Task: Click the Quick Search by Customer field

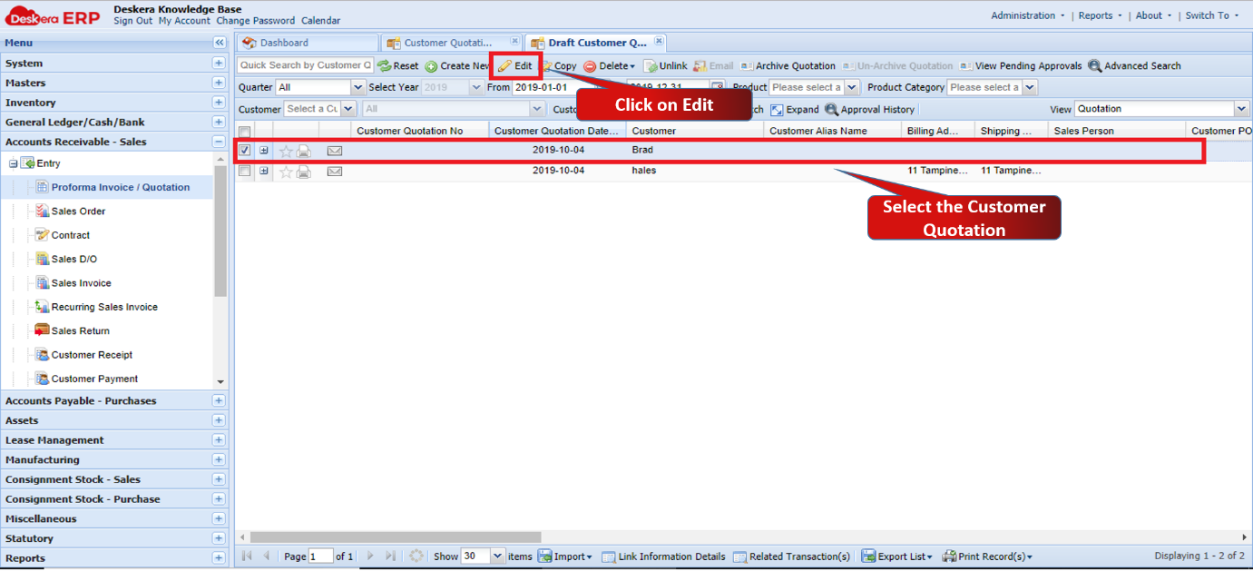Action: tap(305, 65)
